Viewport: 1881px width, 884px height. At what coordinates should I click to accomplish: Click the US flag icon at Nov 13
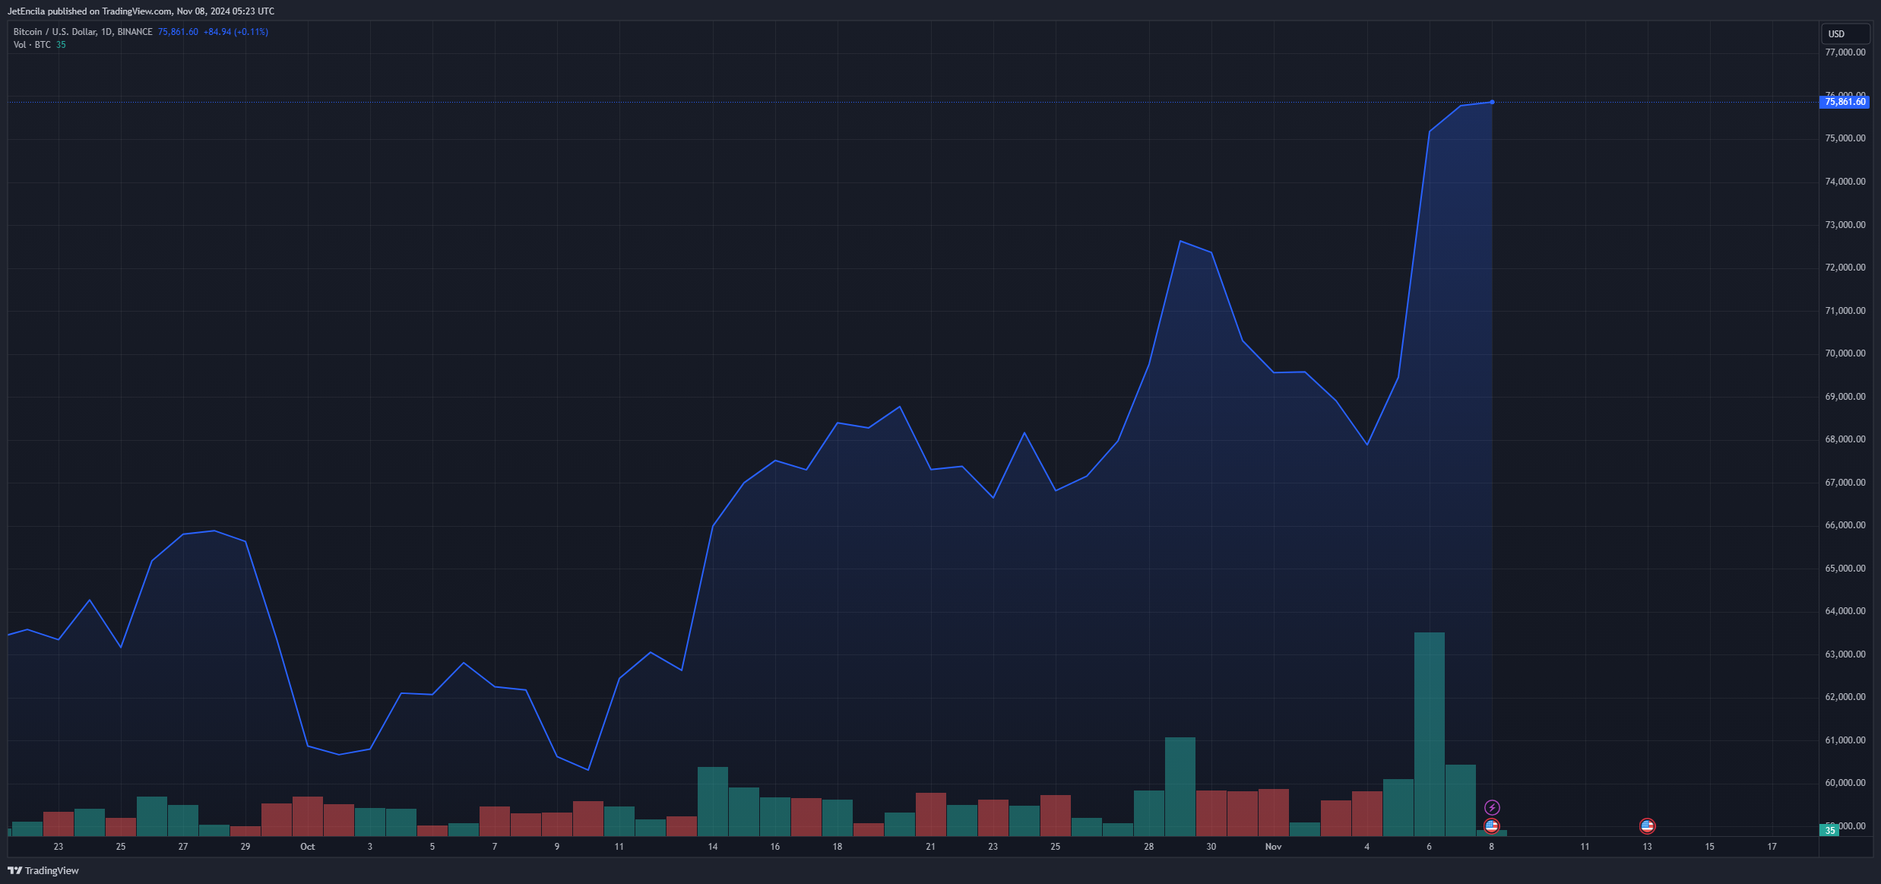(1647, 825)
